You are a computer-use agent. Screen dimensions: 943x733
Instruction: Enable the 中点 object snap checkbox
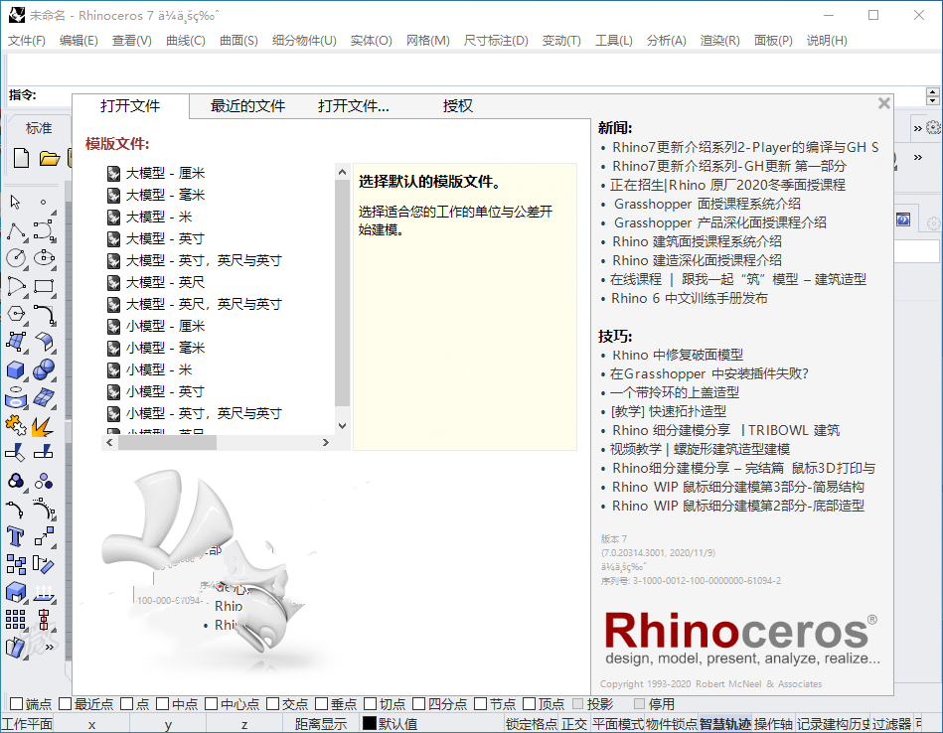(x=162, y=704)
